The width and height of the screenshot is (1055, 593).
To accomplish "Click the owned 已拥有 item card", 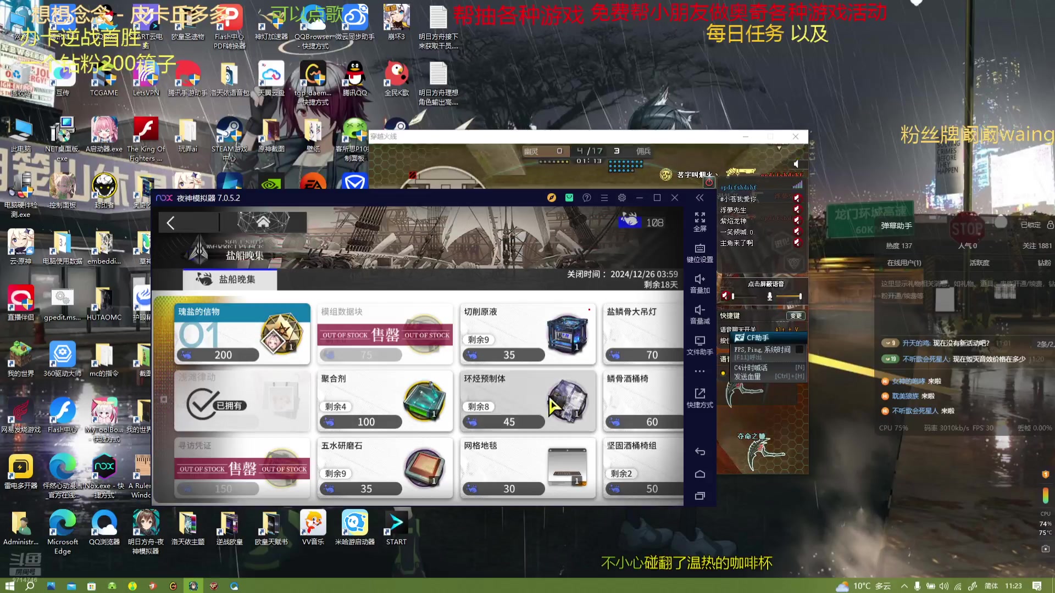I will (x=242, y=401).
